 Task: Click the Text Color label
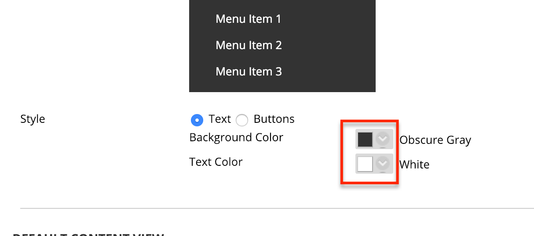(216, 162)
